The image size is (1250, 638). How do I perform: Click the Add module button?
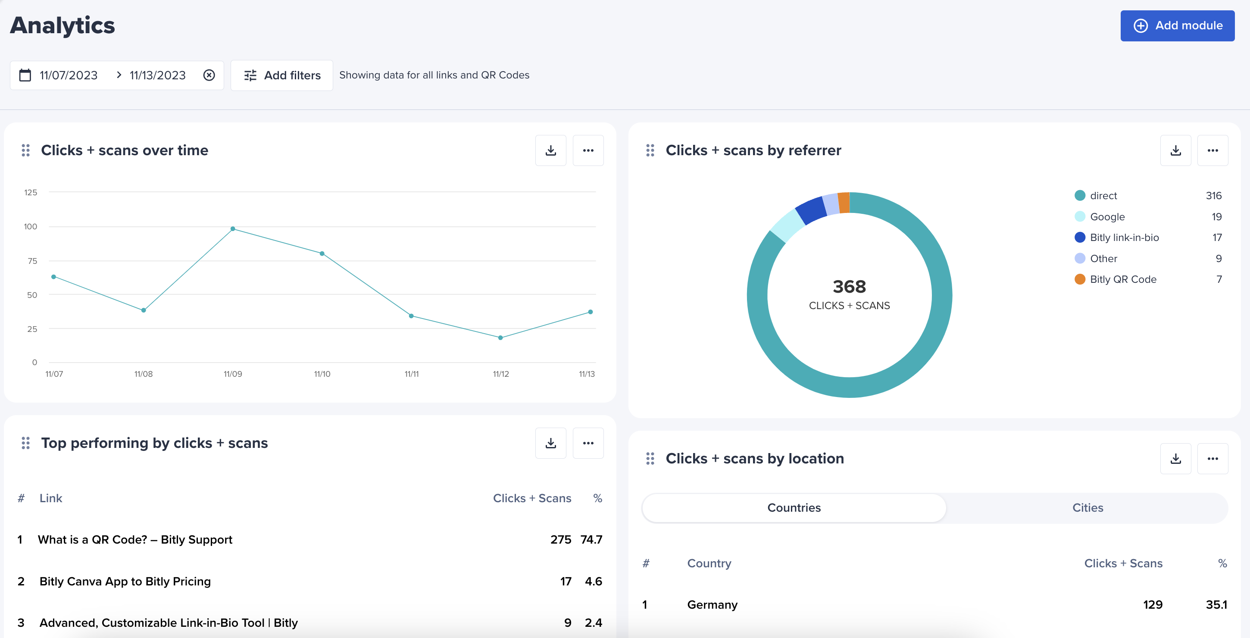1177,26
